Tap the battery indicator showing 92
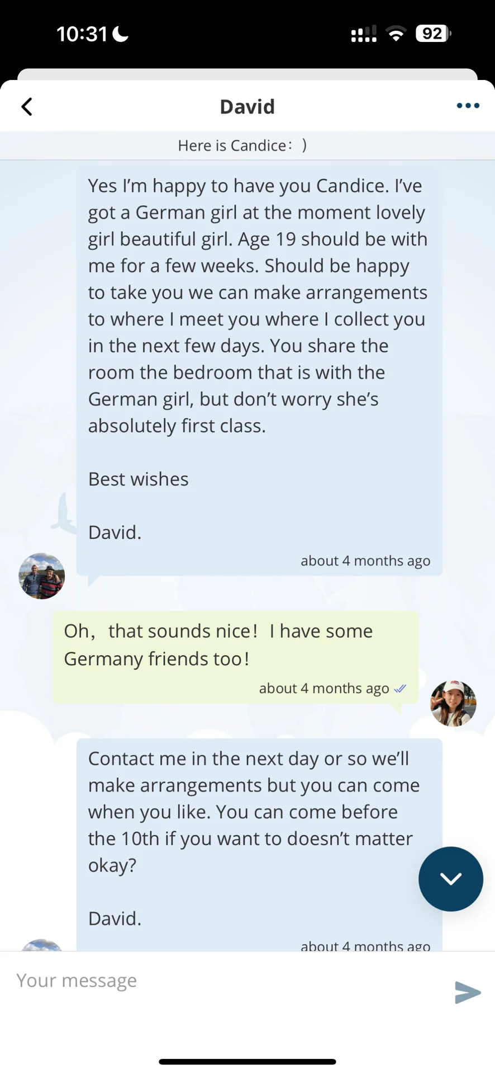The width and height of the screenshot is (495, 1074). 433,34
